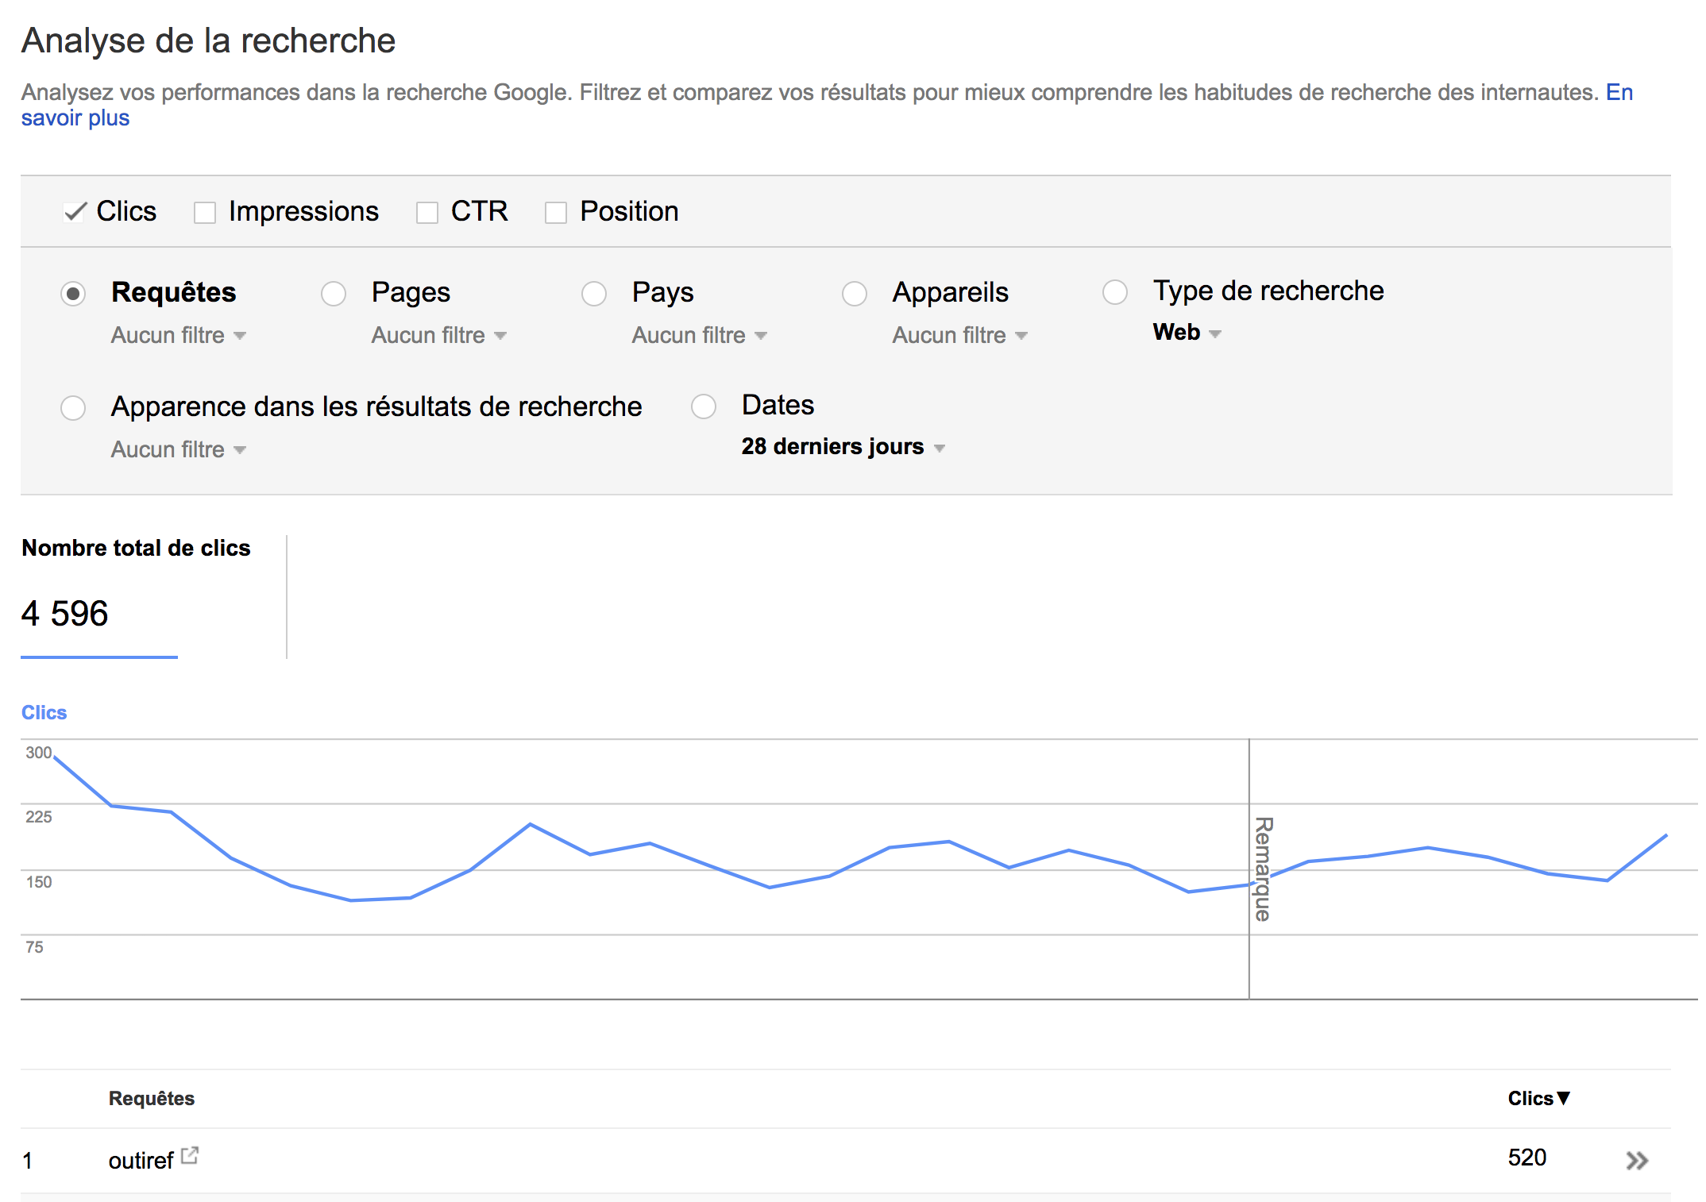Select the Pays radio button
1706x1202 pixels.
pos(594,294)
